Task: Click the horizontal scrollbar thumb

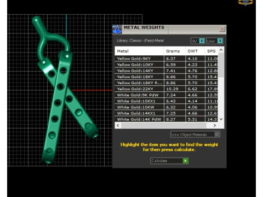Action: [164, 125]
